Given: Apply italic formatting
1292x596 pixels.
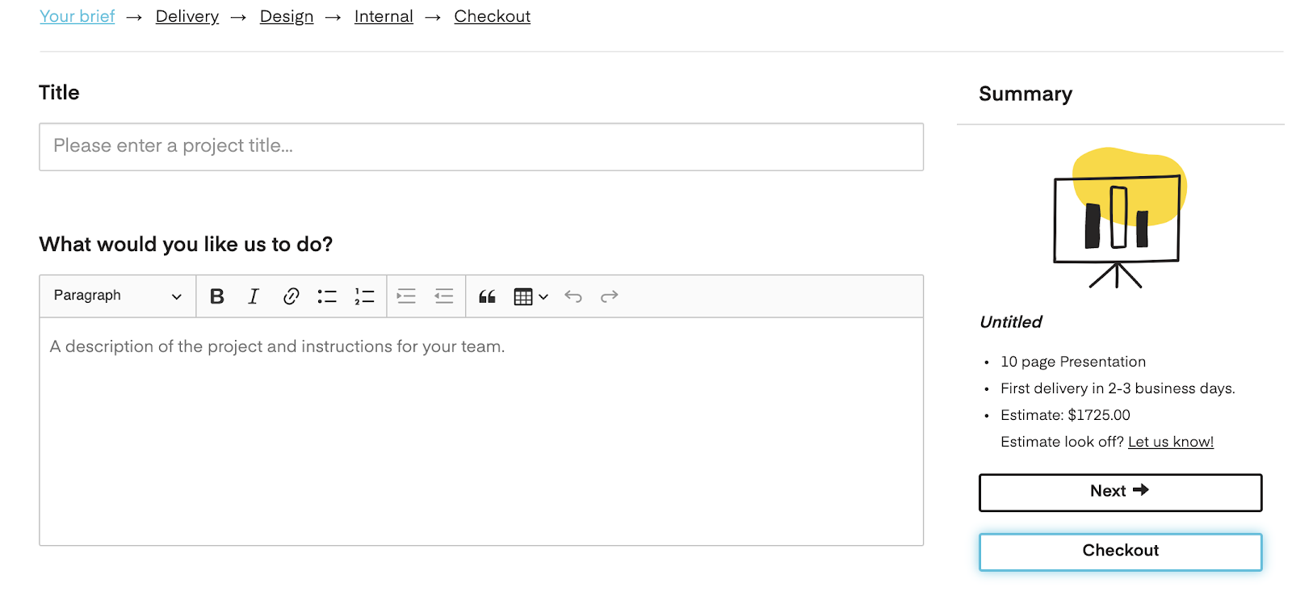Looking at the screenshot, I should (x=253, y=296).
